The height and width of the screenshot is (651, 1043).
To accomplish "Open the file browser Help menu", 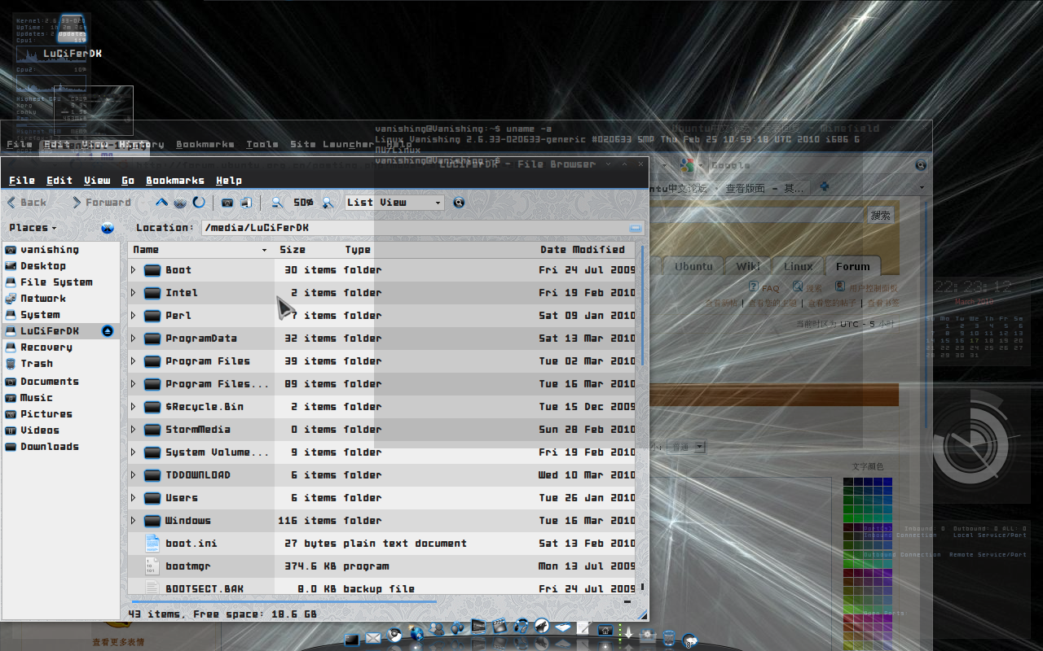I will 229,181.
